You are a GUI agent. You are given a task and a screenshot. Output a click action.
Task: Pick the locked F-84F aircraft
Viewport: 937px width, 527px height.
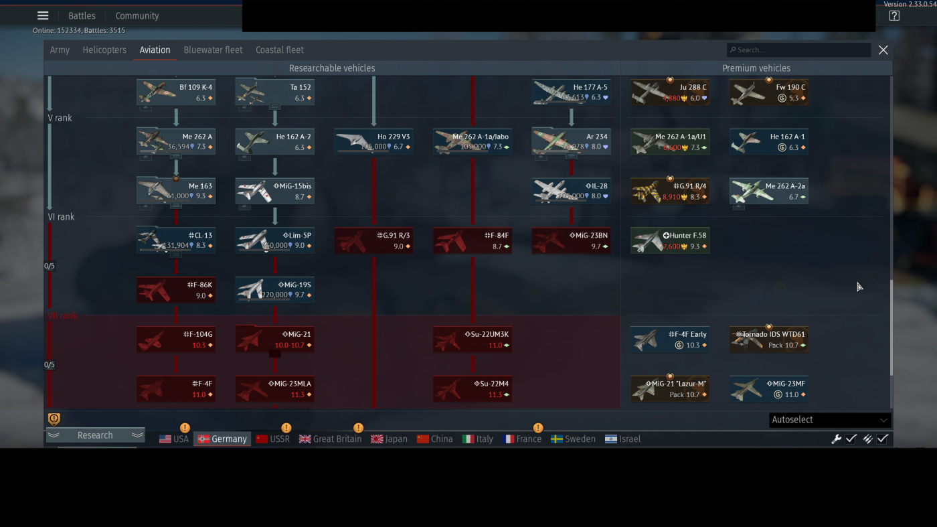(473, 241)
